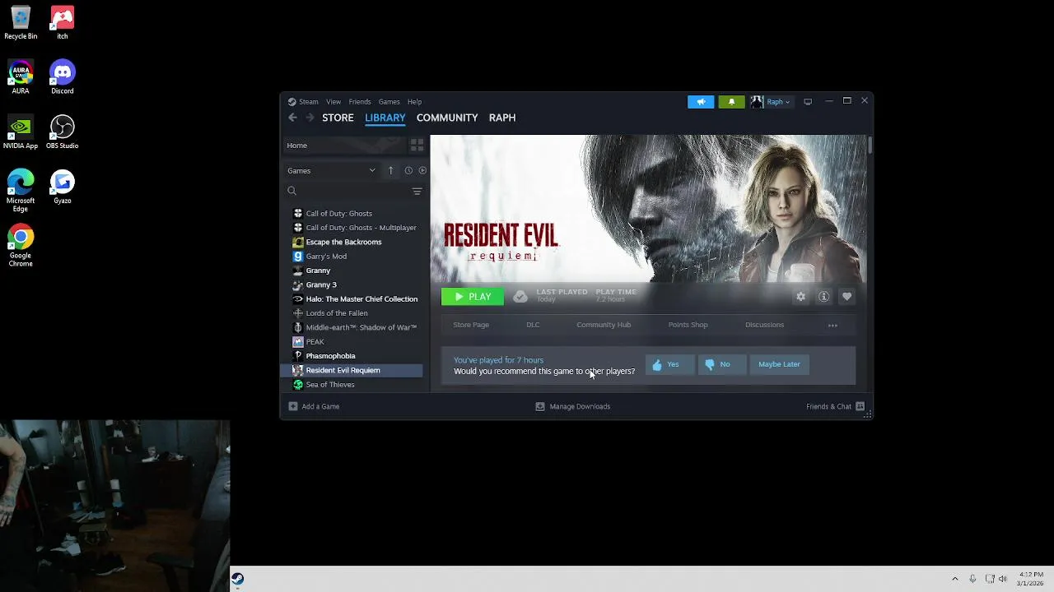1054x592 pixels.
Task: Open the RAPH profile tab
Action: coord(502,118)
